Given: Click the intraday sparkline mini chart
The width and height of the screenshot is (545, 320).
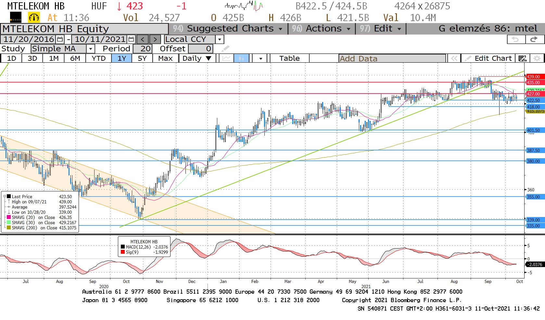Looking at the screenshot, I should point(244,6).
